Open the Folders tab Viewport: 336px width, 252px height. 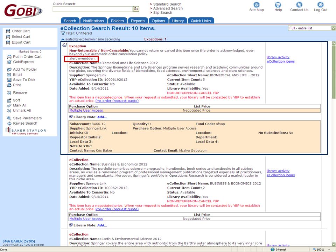point(118,21)
